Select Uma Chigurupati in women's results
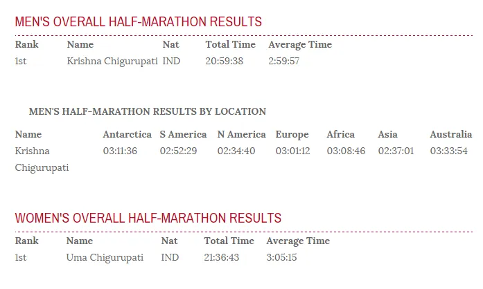This screenshot has width=483, height=289. [105, 257]
